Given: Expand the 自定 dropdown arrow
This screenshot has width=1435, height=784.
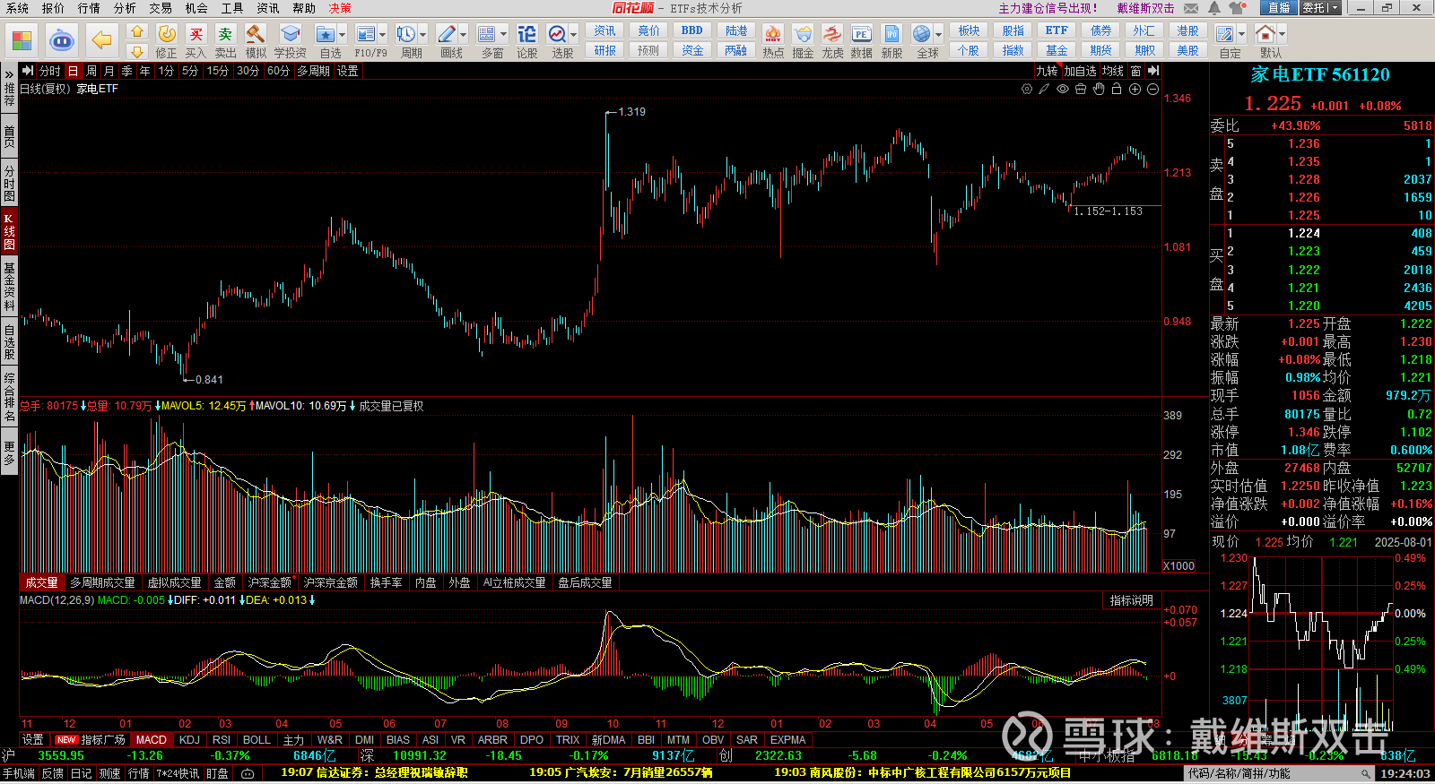Looking at the screenshot, I should click(x=1242, y=35).
